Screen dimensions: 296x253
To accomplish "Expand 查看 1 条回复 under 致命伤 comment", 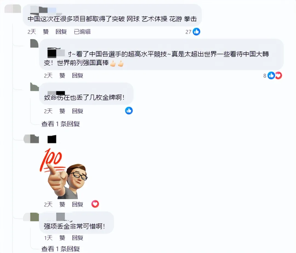I will 61,124.
